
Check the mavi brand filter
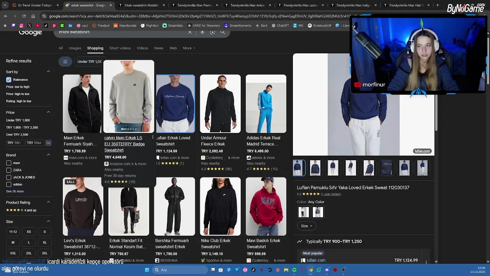(x=9, y=163)
